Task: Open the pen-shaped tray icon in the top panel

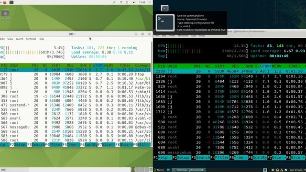Action: (114, 2)
